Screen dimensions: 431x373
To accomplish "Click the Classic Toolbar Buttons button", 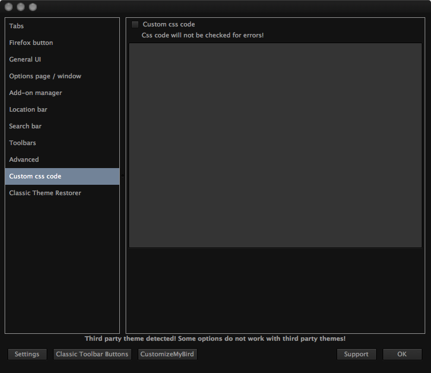I will (92, 355).
